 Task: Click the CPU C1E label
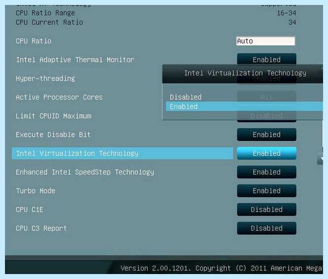click(x=30, y=210)
